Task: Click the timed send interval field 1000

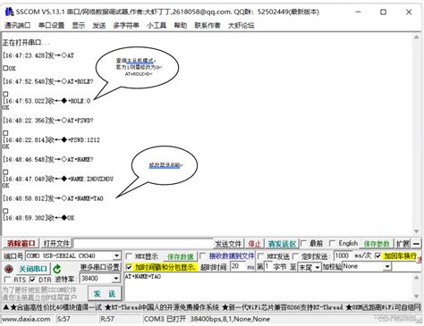Action: click(343, 255)
